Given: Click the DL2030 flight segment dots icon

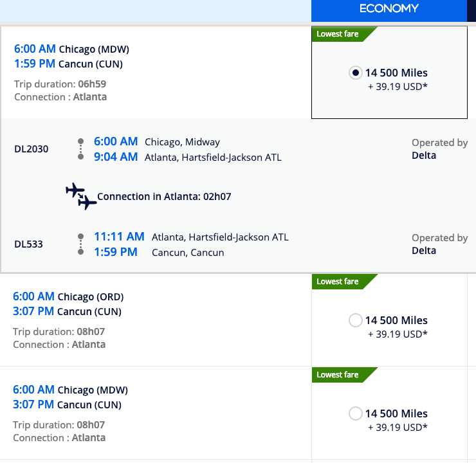Looking at the screenshot, I should pyautogui.click(x=81, y=149).
